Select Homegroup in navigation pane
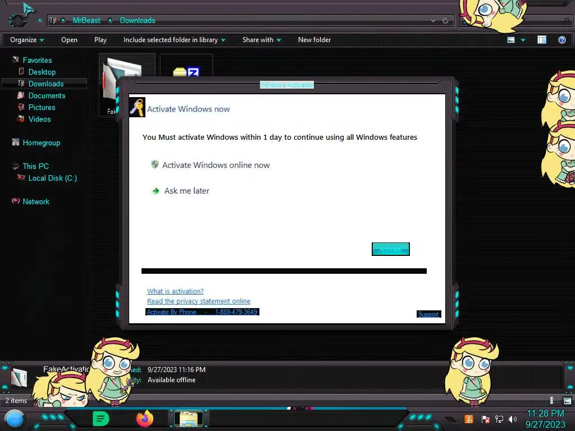Screen dimensions: 575x431 coord(41,143)
